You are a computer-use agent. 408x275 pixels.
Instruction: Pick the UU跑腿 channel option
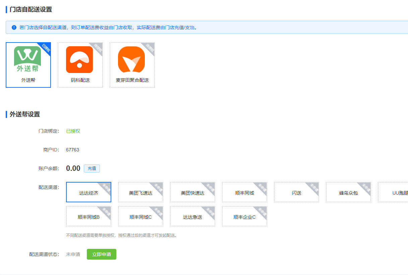coord(393,192)
